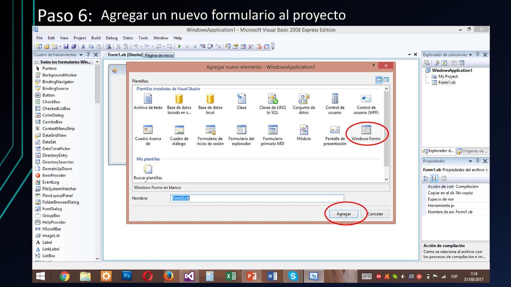Select the Windows Forms template
The width and height of the screenshot is (511, 287).
click(x=366, y=133)
